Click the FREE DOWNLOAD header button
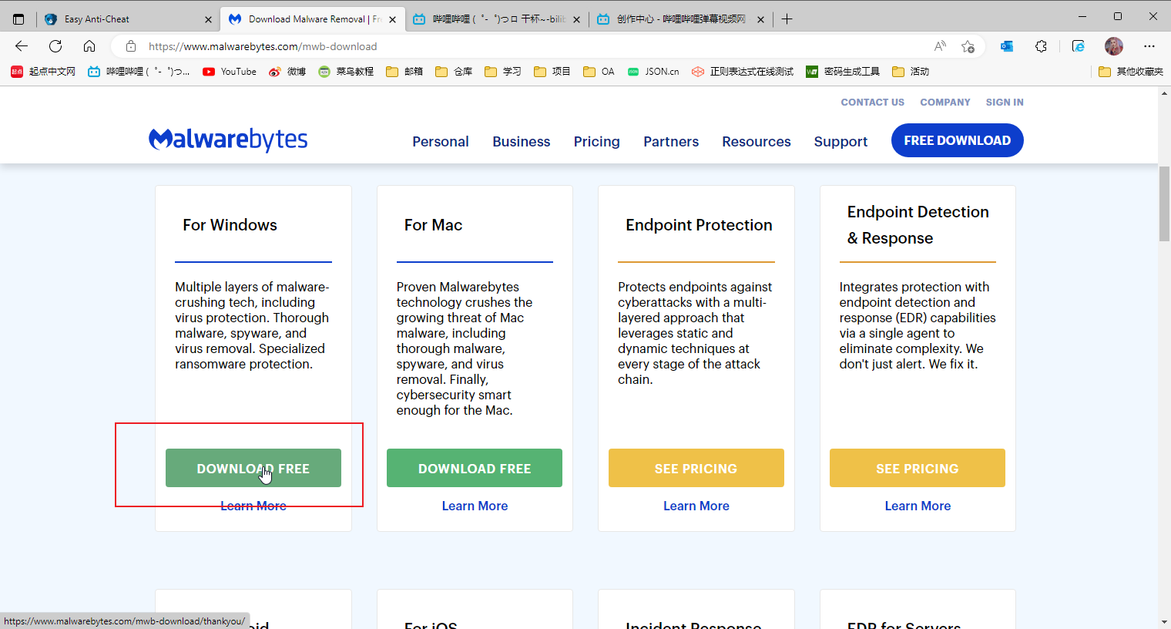 [x=958, y=140]
